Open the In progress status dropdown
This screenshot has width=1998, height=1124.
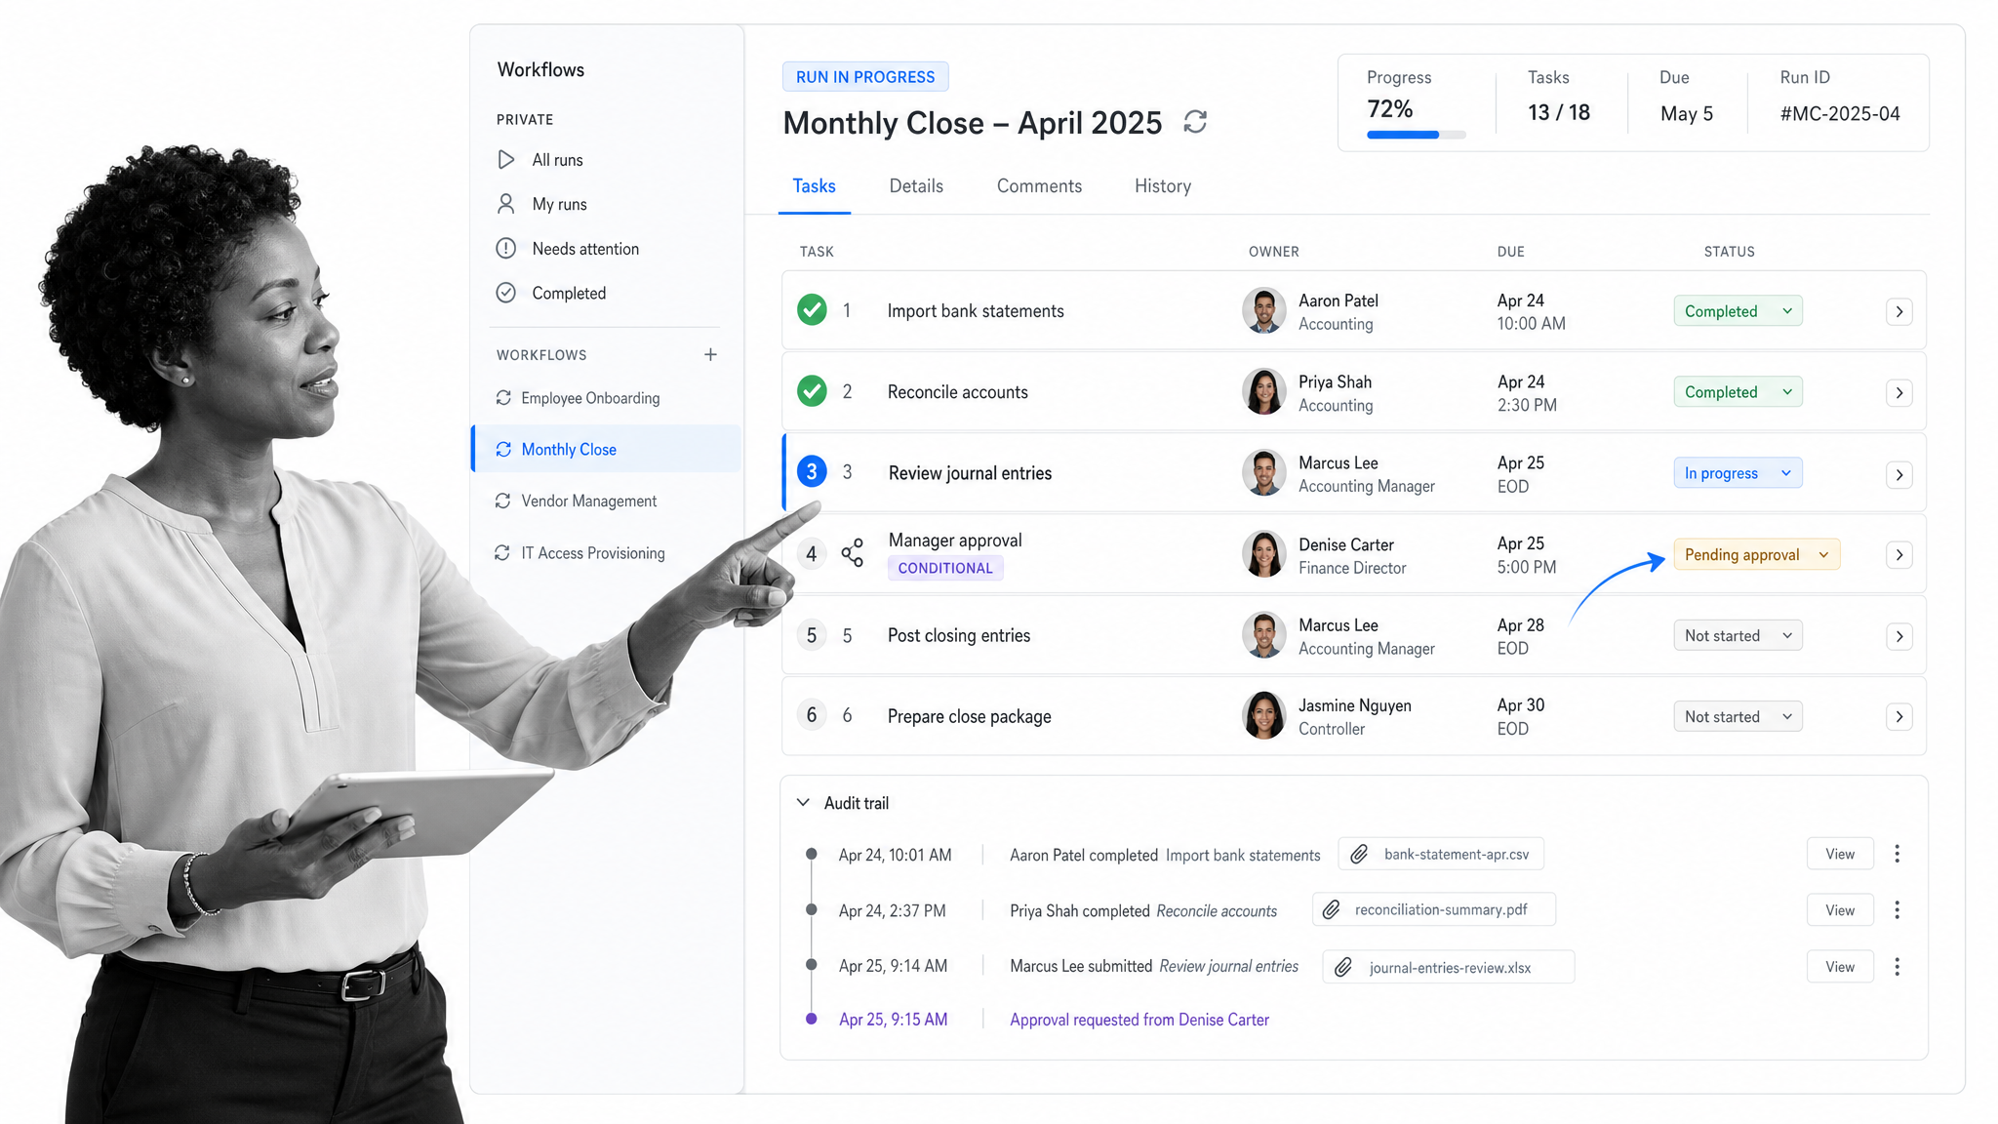click(x=1738, y=473)
